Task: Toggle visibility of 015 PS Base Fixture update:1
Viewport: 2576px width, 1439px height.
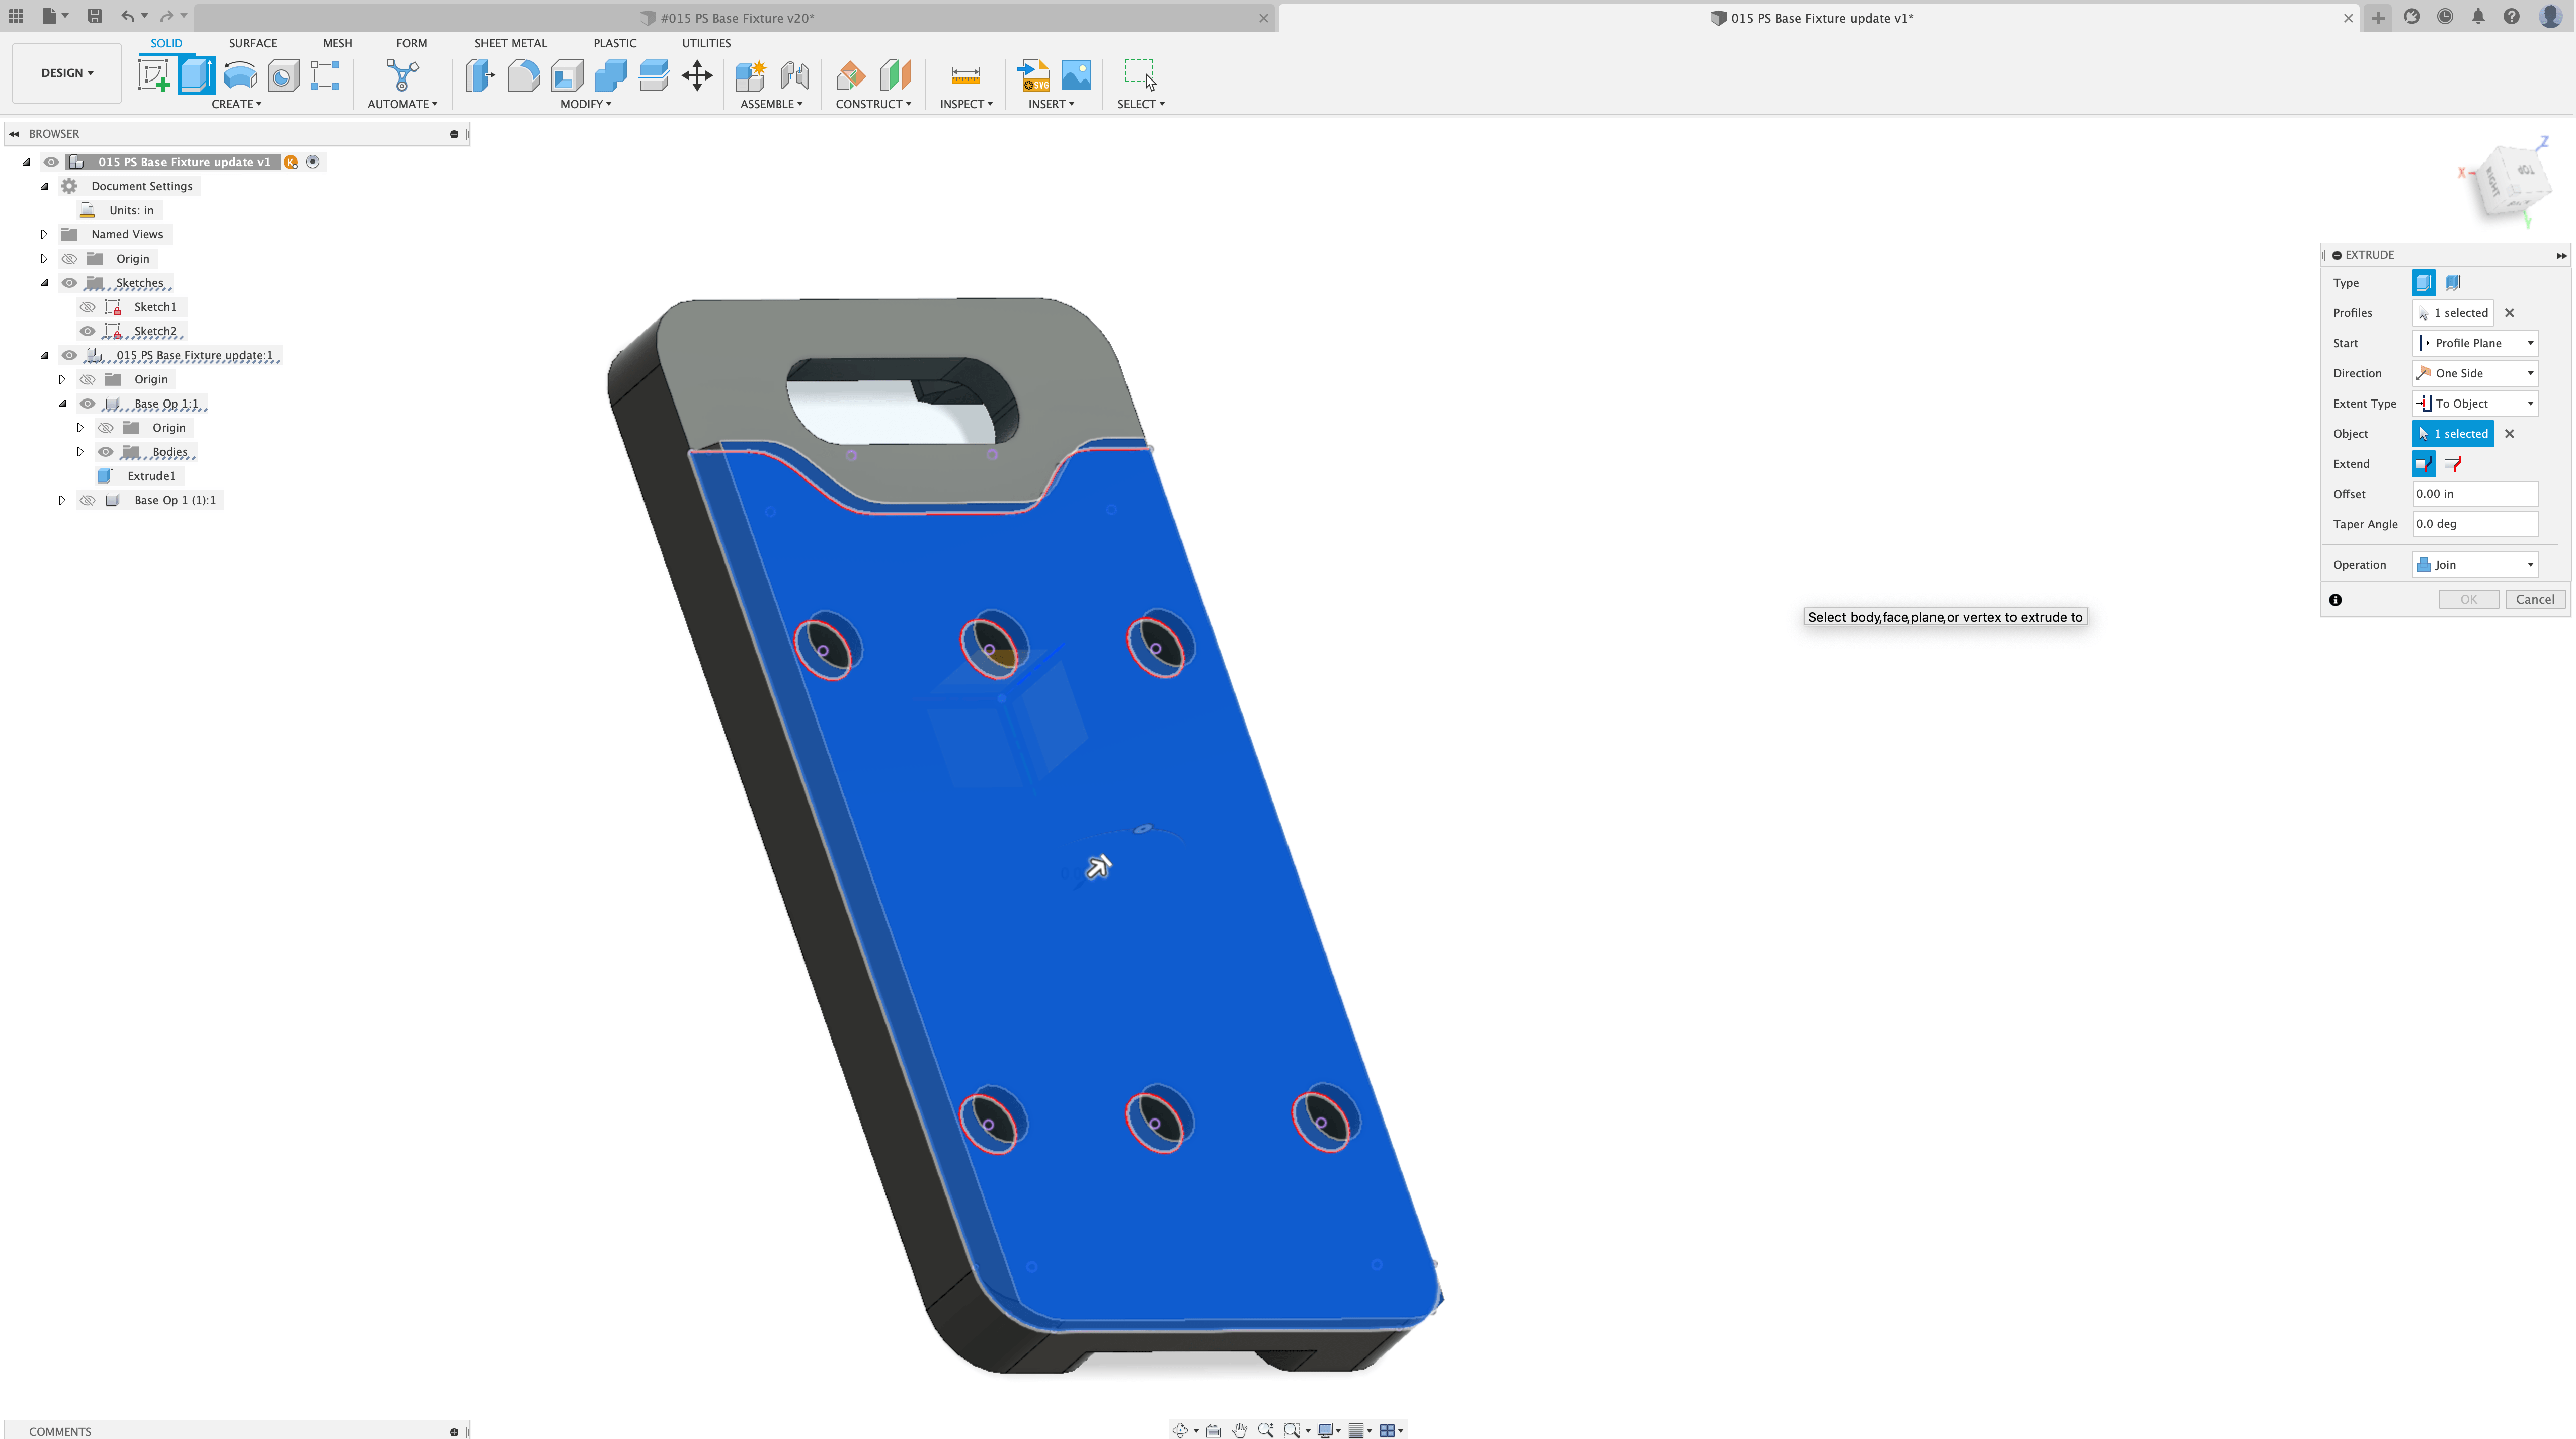Action: pyautogui.click(x=69, y=355)
